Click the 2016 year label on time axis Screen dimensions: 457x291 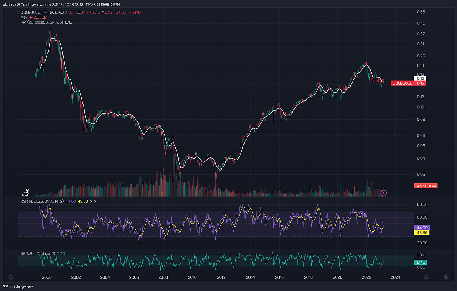(279, 277)
